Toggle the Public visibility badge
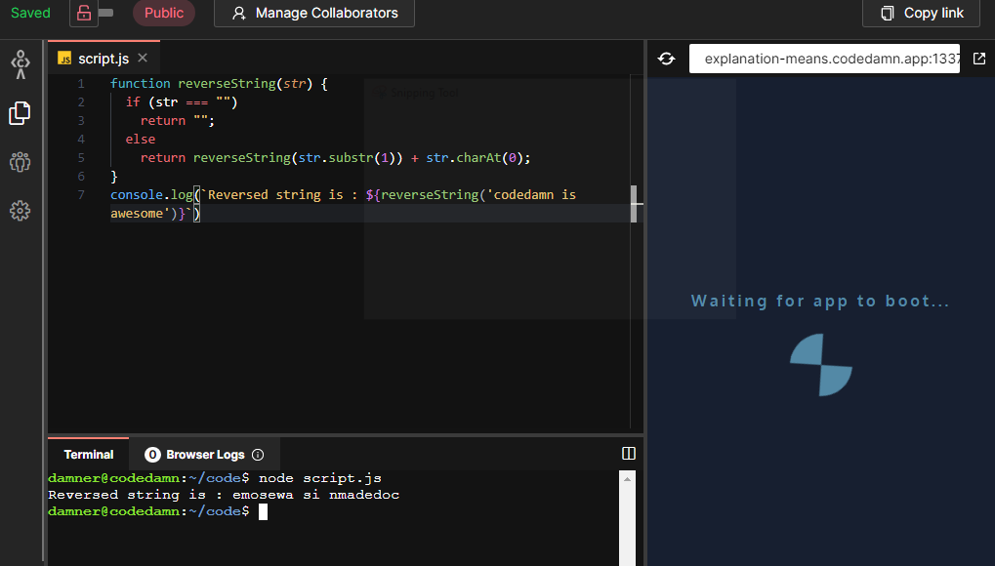Image resolution: width=995 pixels, height=566 pixels. pyautogui.click(x=164, y=13)
